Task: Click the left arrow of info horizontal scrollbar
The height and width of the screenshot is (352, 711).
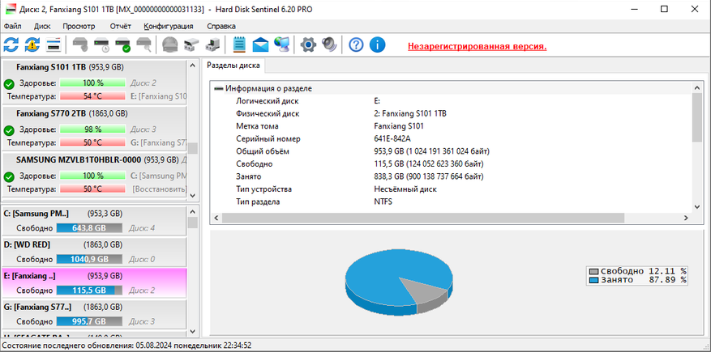Action: (x=216, y=218)
